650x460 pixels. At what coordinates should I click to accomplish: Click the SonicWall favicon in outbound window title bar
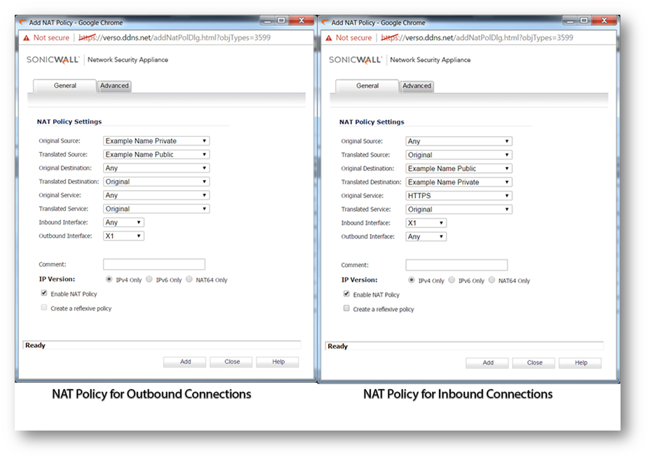pos(23,22)
